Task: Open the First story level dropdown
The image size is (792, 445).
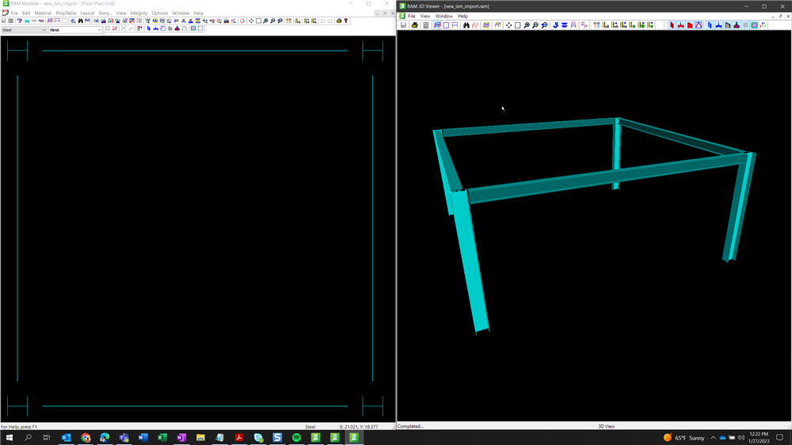Action: (75, 30)
